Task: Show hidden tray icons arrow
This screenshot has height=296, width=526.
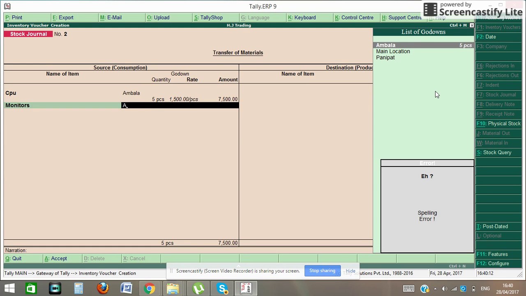Action: (436, 289)
